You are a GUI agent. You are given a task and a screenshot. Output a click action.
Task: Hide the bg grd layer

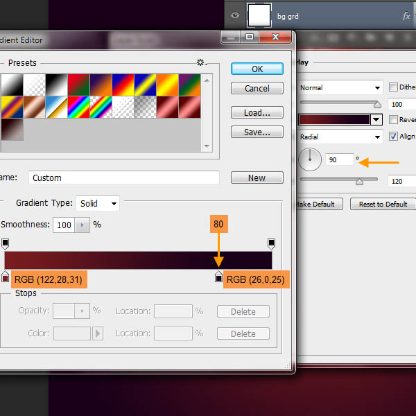[x=235, y=16]
